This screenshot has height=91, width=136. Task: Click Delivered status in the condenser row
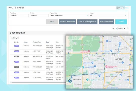point(26,78)
